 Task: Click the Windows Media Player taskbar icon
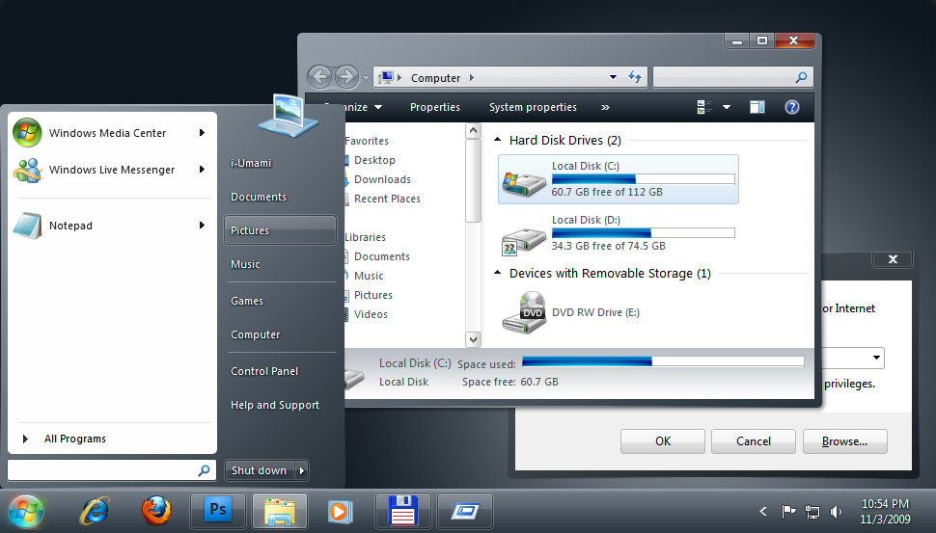[x=340, y=510]
